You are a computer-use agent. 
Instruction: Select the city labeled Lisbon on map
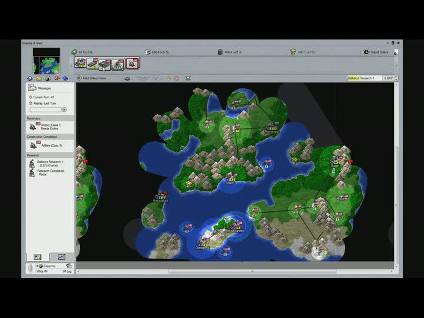click(x=231, y=179)
